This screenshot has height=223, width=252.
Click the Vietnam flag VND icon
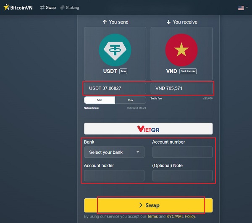click(x=181, y=50)
